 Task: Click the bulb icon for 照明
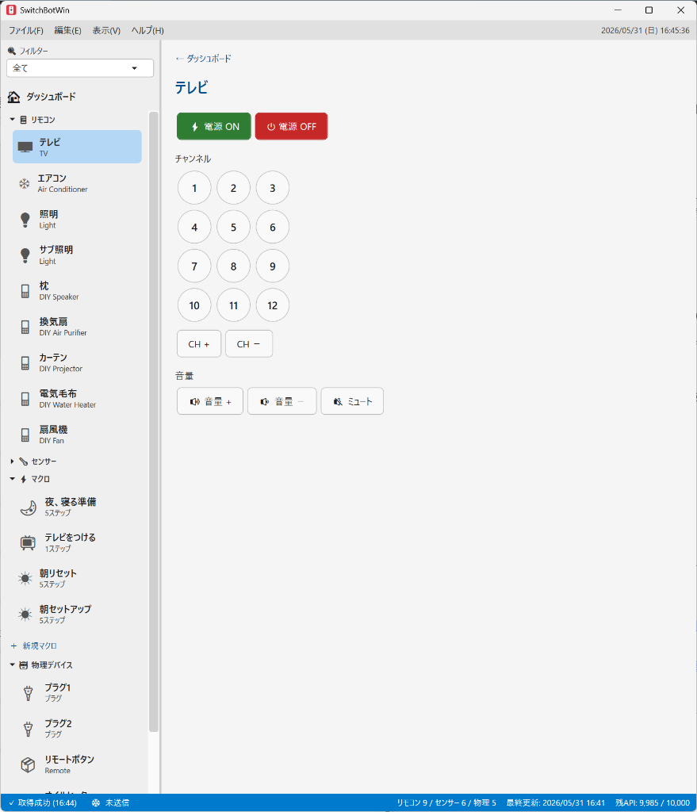pos(25,220)
